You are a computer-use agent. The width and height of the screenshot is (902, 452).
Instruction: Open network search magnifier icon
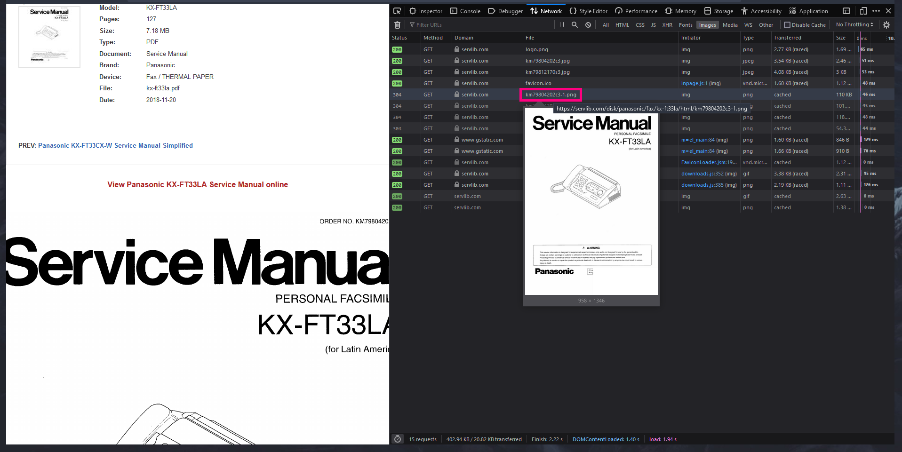coord(575,25)
